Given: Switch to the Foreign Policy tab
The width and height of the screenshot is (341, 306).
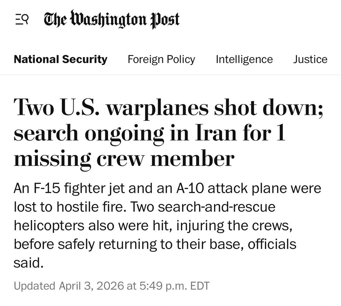Looking at the screenshot, I should click(161, 59).
